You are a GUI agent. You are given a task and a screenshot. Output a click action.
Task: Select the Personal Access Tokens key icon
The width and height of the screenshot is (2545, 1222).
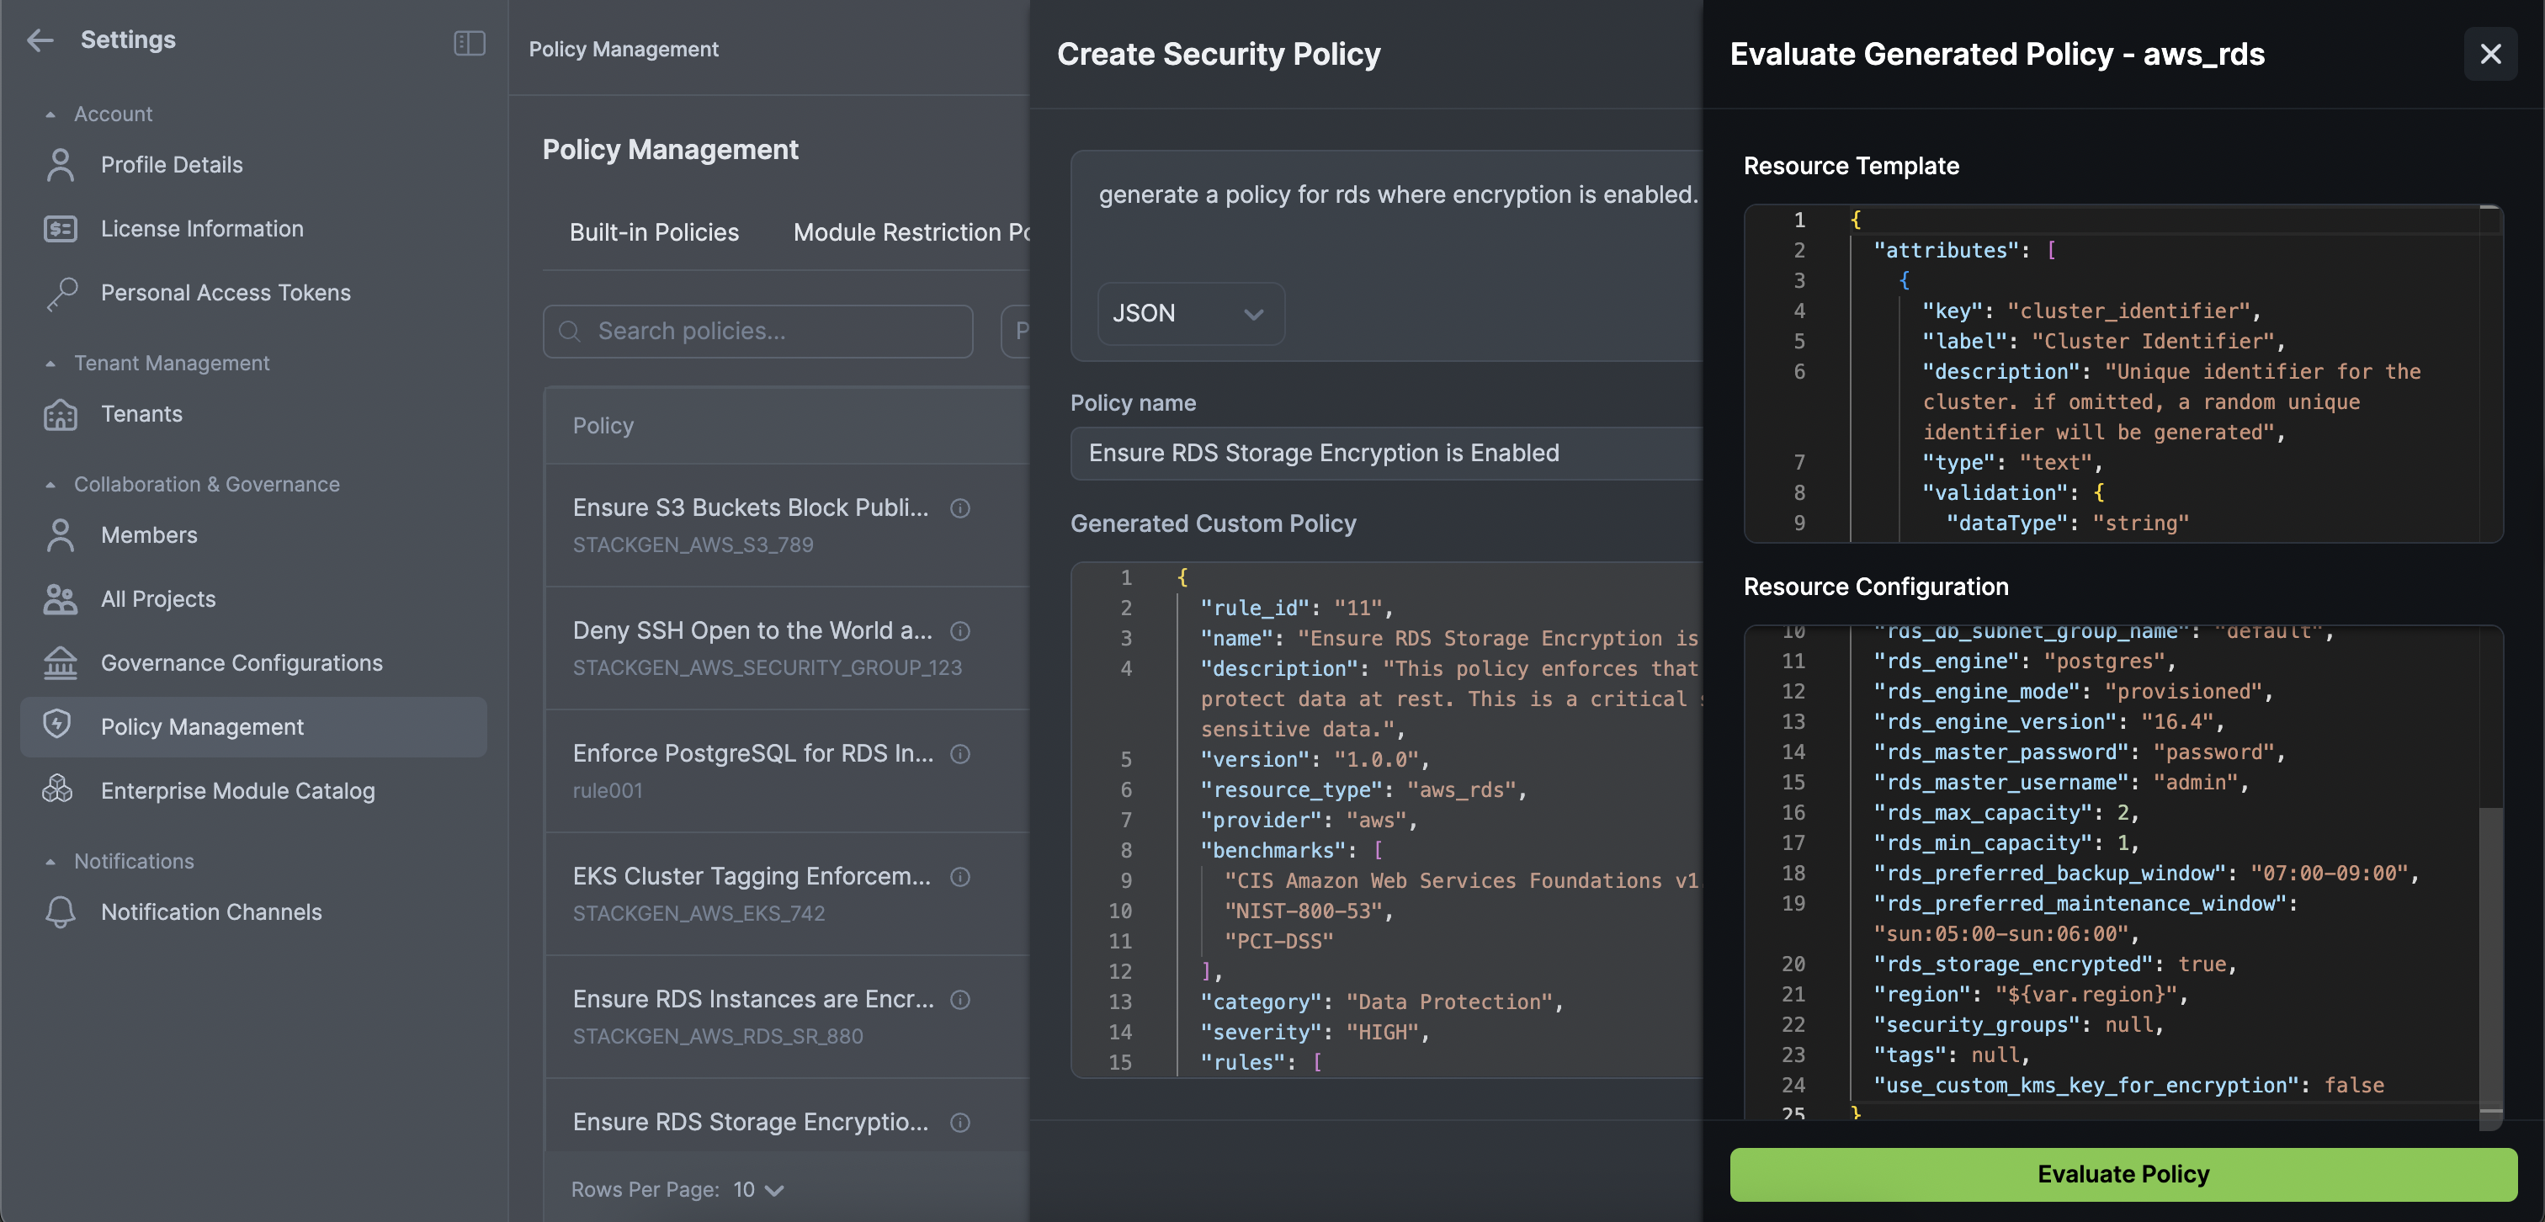(59, 292)
